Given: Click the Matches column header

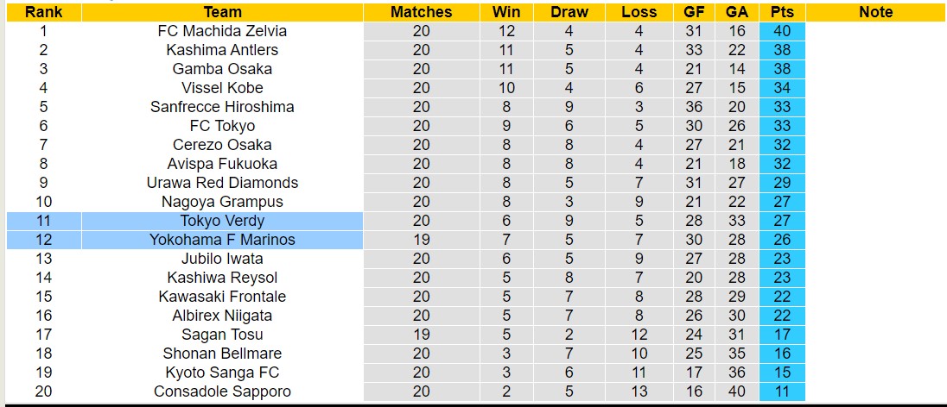Looking at the screenshot, I should click(421, 12).
